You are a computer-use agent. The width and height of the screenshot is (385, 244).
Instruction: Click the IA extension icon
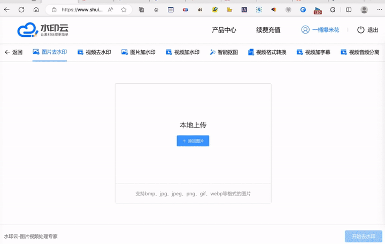244,10
